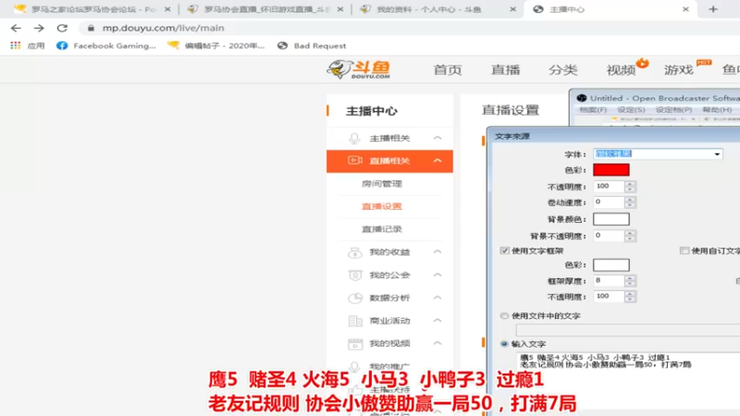Expand 我的收益 sidebar section chevron
740x416 pixels.
click(438, 251)
